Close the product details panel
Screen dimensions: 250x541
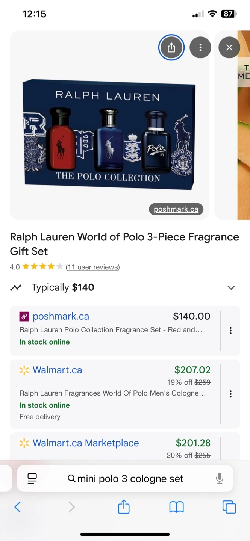click(229, 48)
